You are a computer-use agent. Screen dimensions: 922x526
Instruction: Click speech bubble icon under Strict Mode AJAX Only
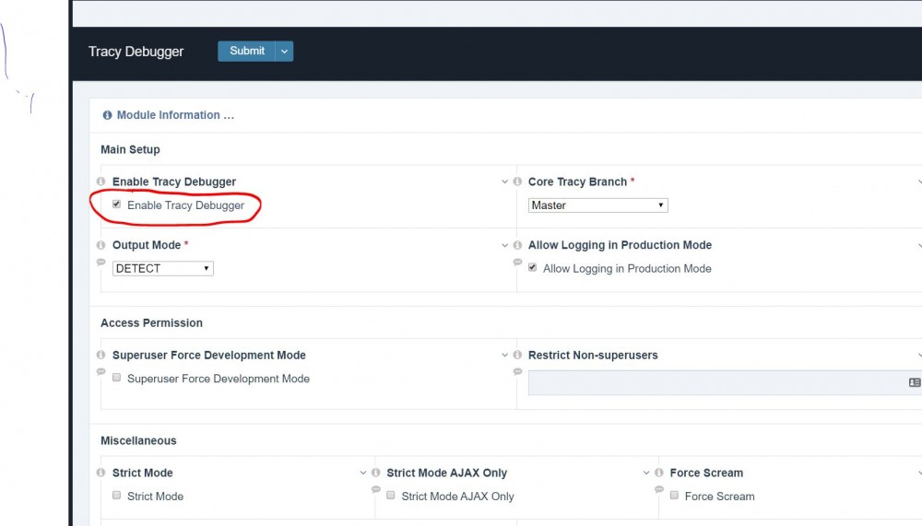click(x=375, y=490)
